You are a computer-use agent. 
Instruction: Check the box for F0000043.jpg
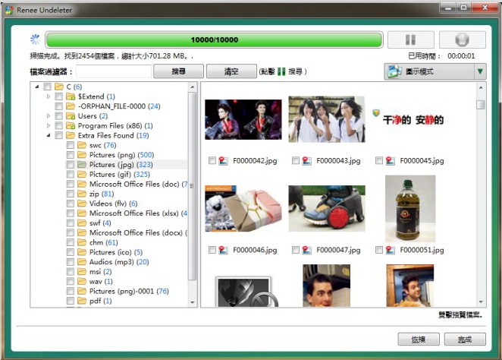click(x=295, y=161)
